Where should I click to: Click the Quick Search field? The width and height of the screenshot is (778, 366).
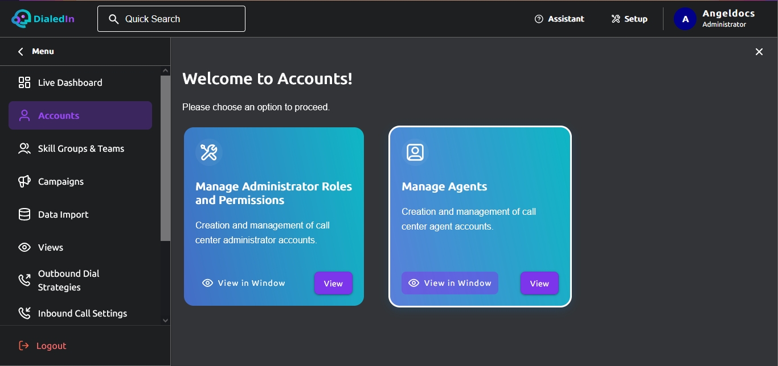[x=171, y=19]
